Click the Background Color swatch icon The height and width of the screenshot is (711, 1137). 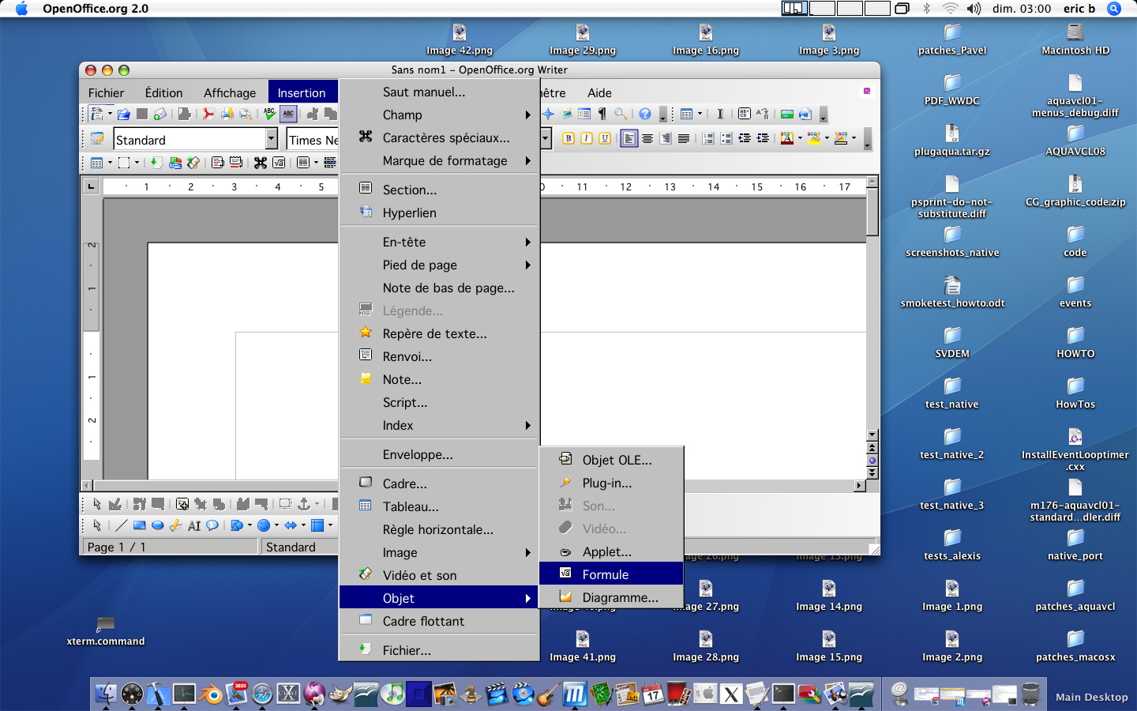(x=841, y=138)
